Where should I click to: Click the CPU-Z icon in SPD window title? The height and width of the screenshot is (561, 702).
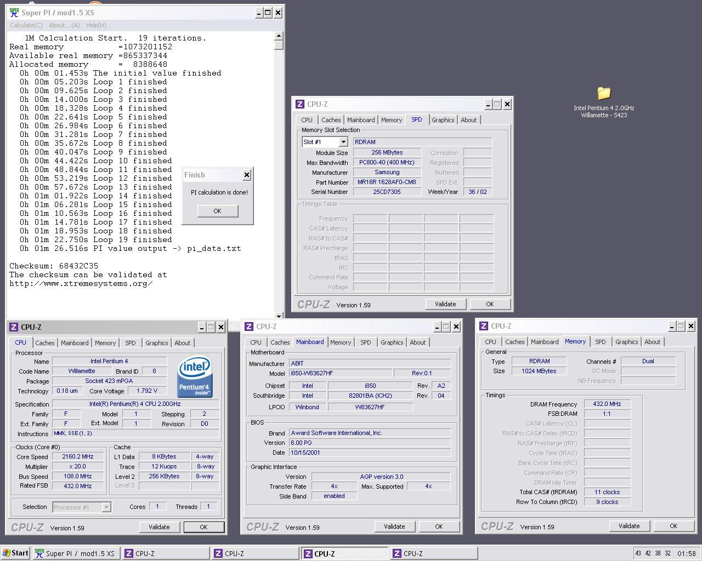click(x=300, y=104)
